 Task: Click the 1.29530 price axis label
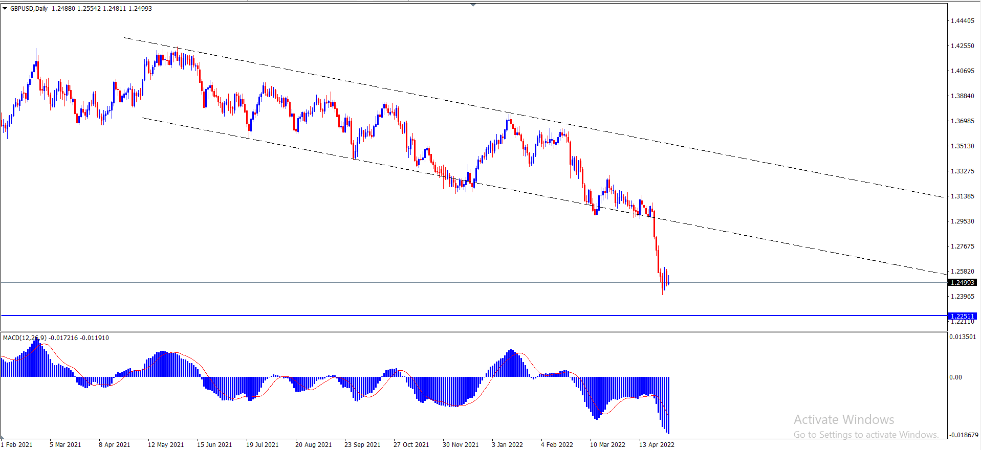point(963,221)
